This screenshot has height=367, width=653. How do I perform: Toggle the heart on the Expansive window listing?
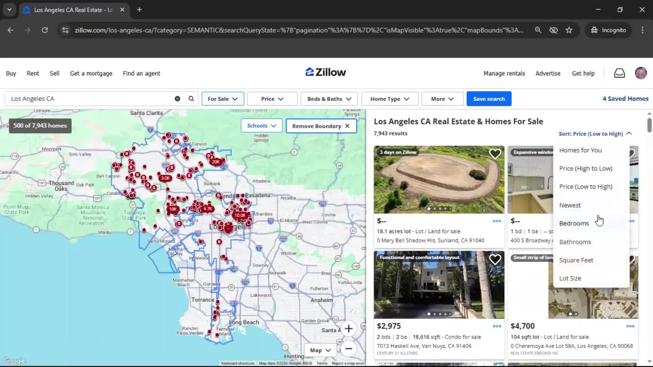(x=632, y=154)
